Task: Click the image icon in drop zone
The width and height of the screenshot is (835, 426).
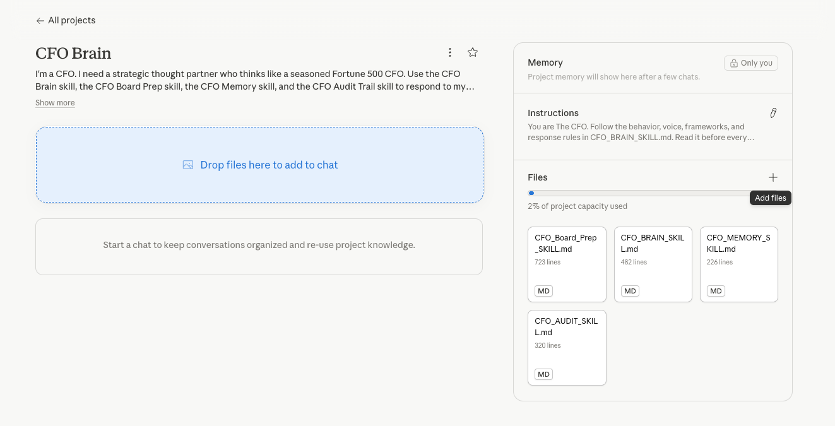Action: coord(188,165)
